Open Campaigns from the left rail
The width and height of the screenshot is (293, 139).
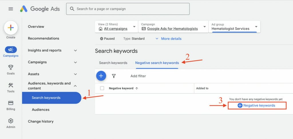(11, 50)
